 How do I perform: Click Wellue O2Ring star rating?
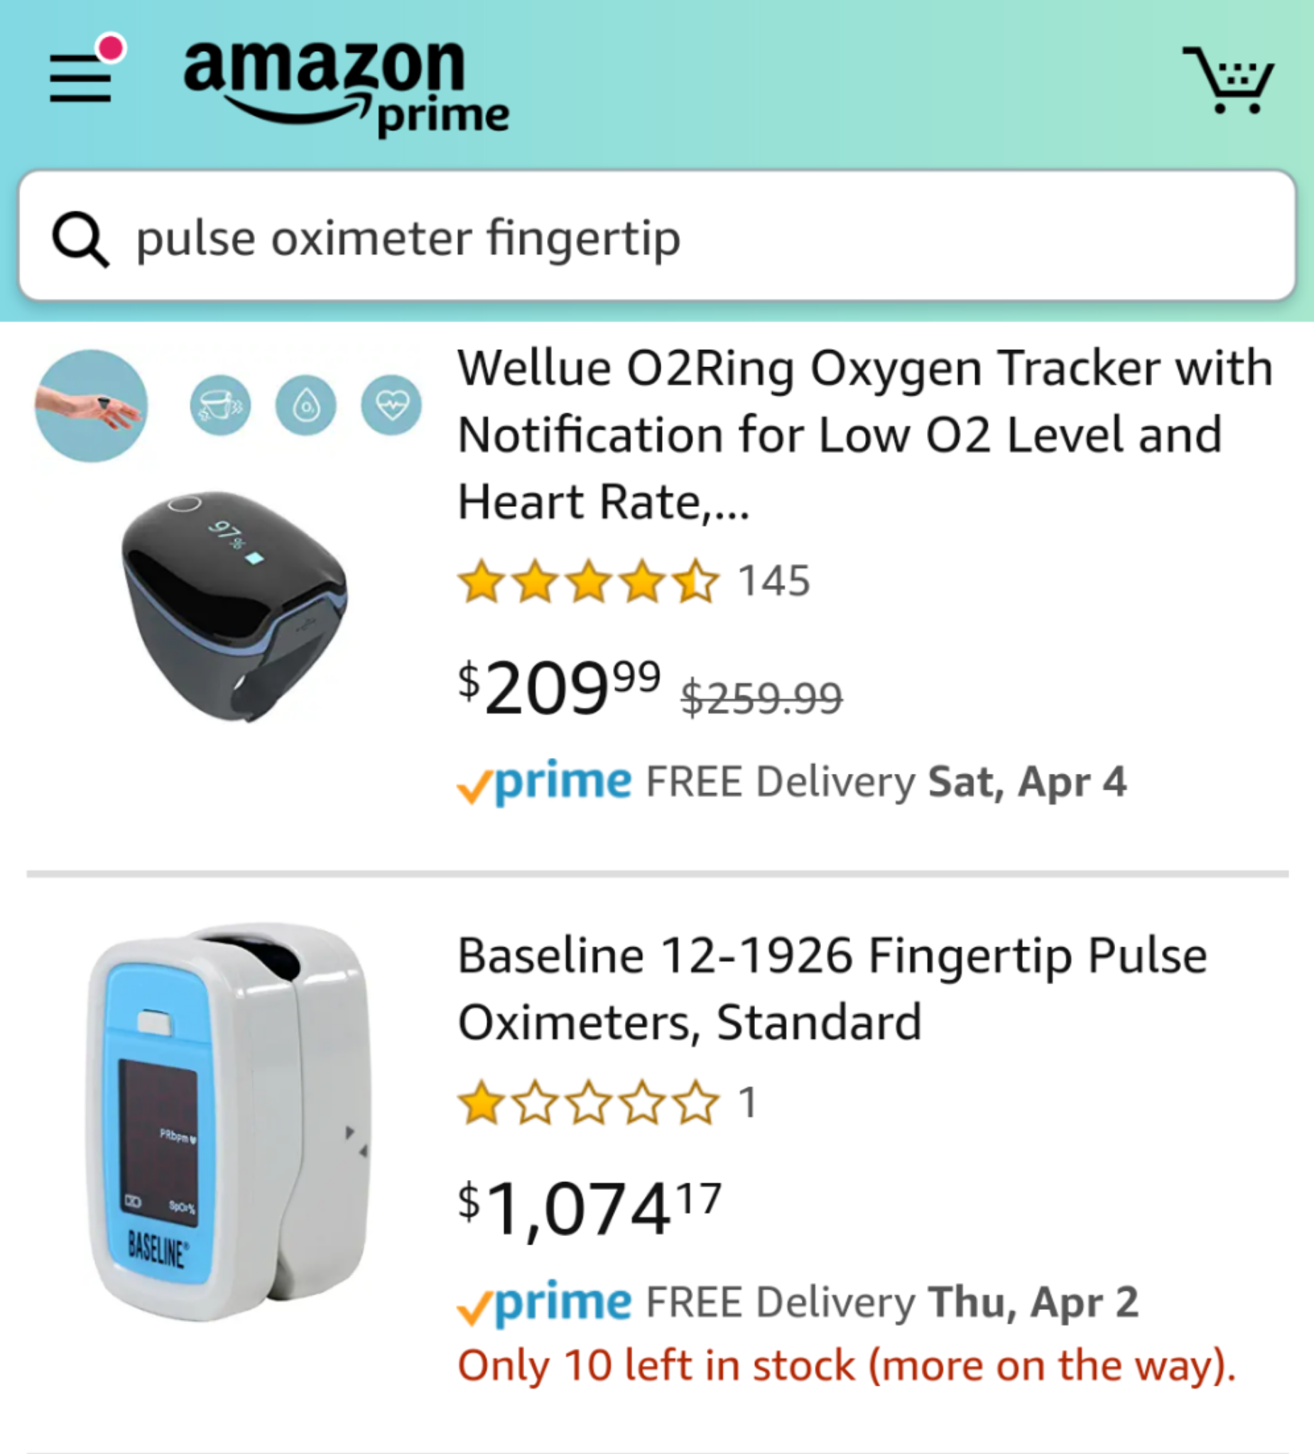[589, 581]
